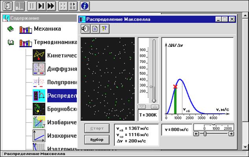Viewport: 249px width, 157px height.
Task: Click the Броуновское motion thumbnail icon
Action: tap(39, 109)
